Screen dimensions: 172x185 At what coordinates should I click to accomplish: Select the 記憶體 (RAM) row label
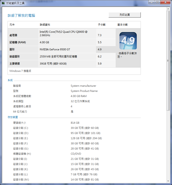[17, 42]
